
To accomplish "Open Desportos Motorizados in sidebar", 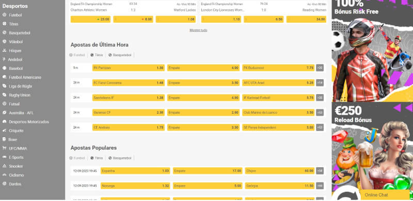I will 29,122.
